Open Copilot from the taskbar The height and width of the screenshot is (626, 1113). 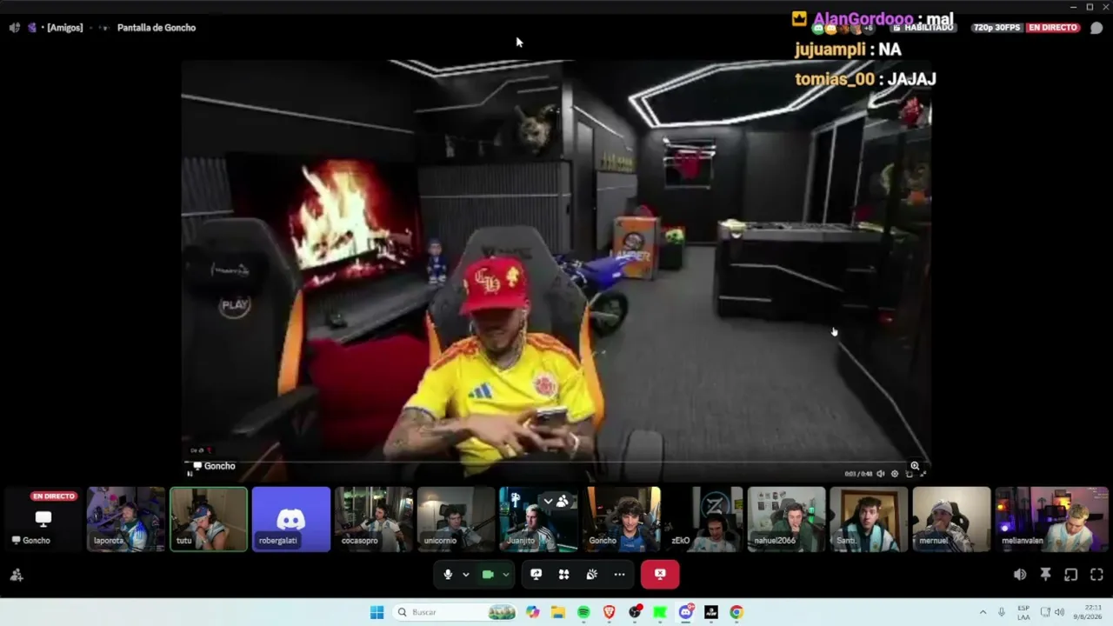coord(533,612)
